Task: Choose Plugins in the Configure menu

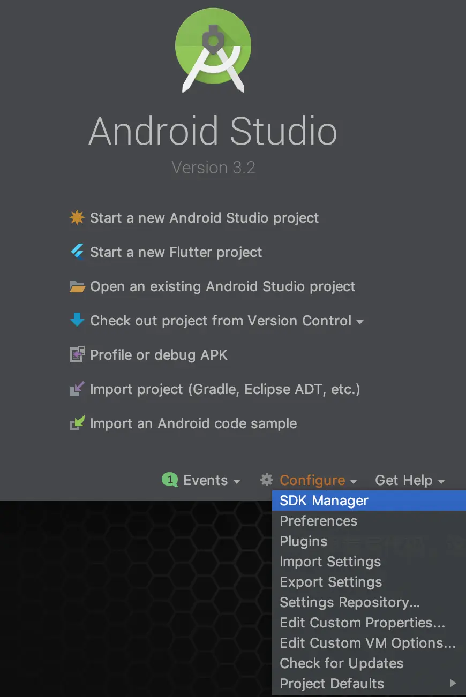Action: point(369,541)
